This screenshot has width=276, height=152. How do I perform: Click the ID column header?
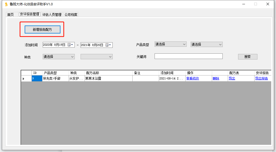[37, 73]
